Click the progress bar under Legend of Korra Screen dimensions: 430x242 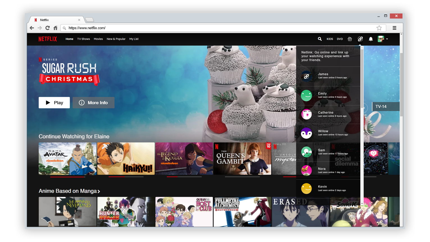184,177
